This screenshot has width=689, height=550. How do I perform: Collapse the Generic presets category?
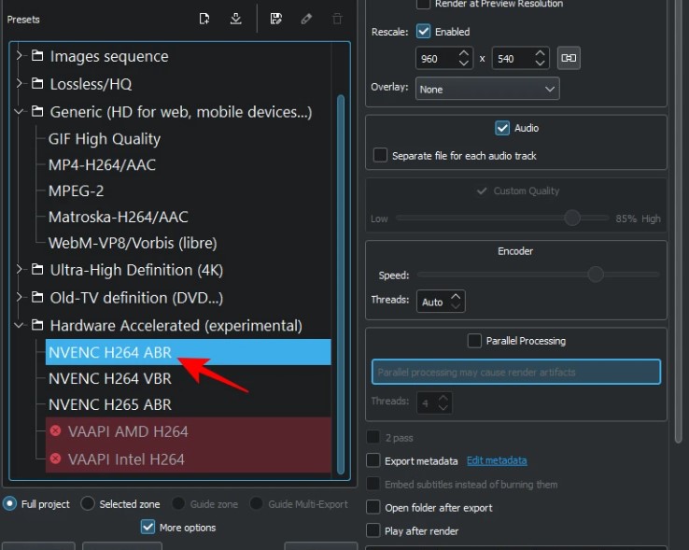[x=19, y=112]
